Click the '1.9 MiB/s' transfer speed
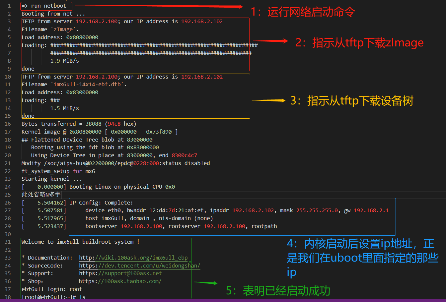 [x=65, y=61]
